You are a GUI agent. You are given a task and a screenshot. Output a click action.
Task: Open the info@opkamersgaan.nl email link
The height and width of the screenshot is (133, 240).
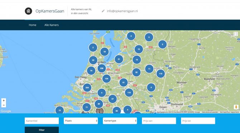122,11
